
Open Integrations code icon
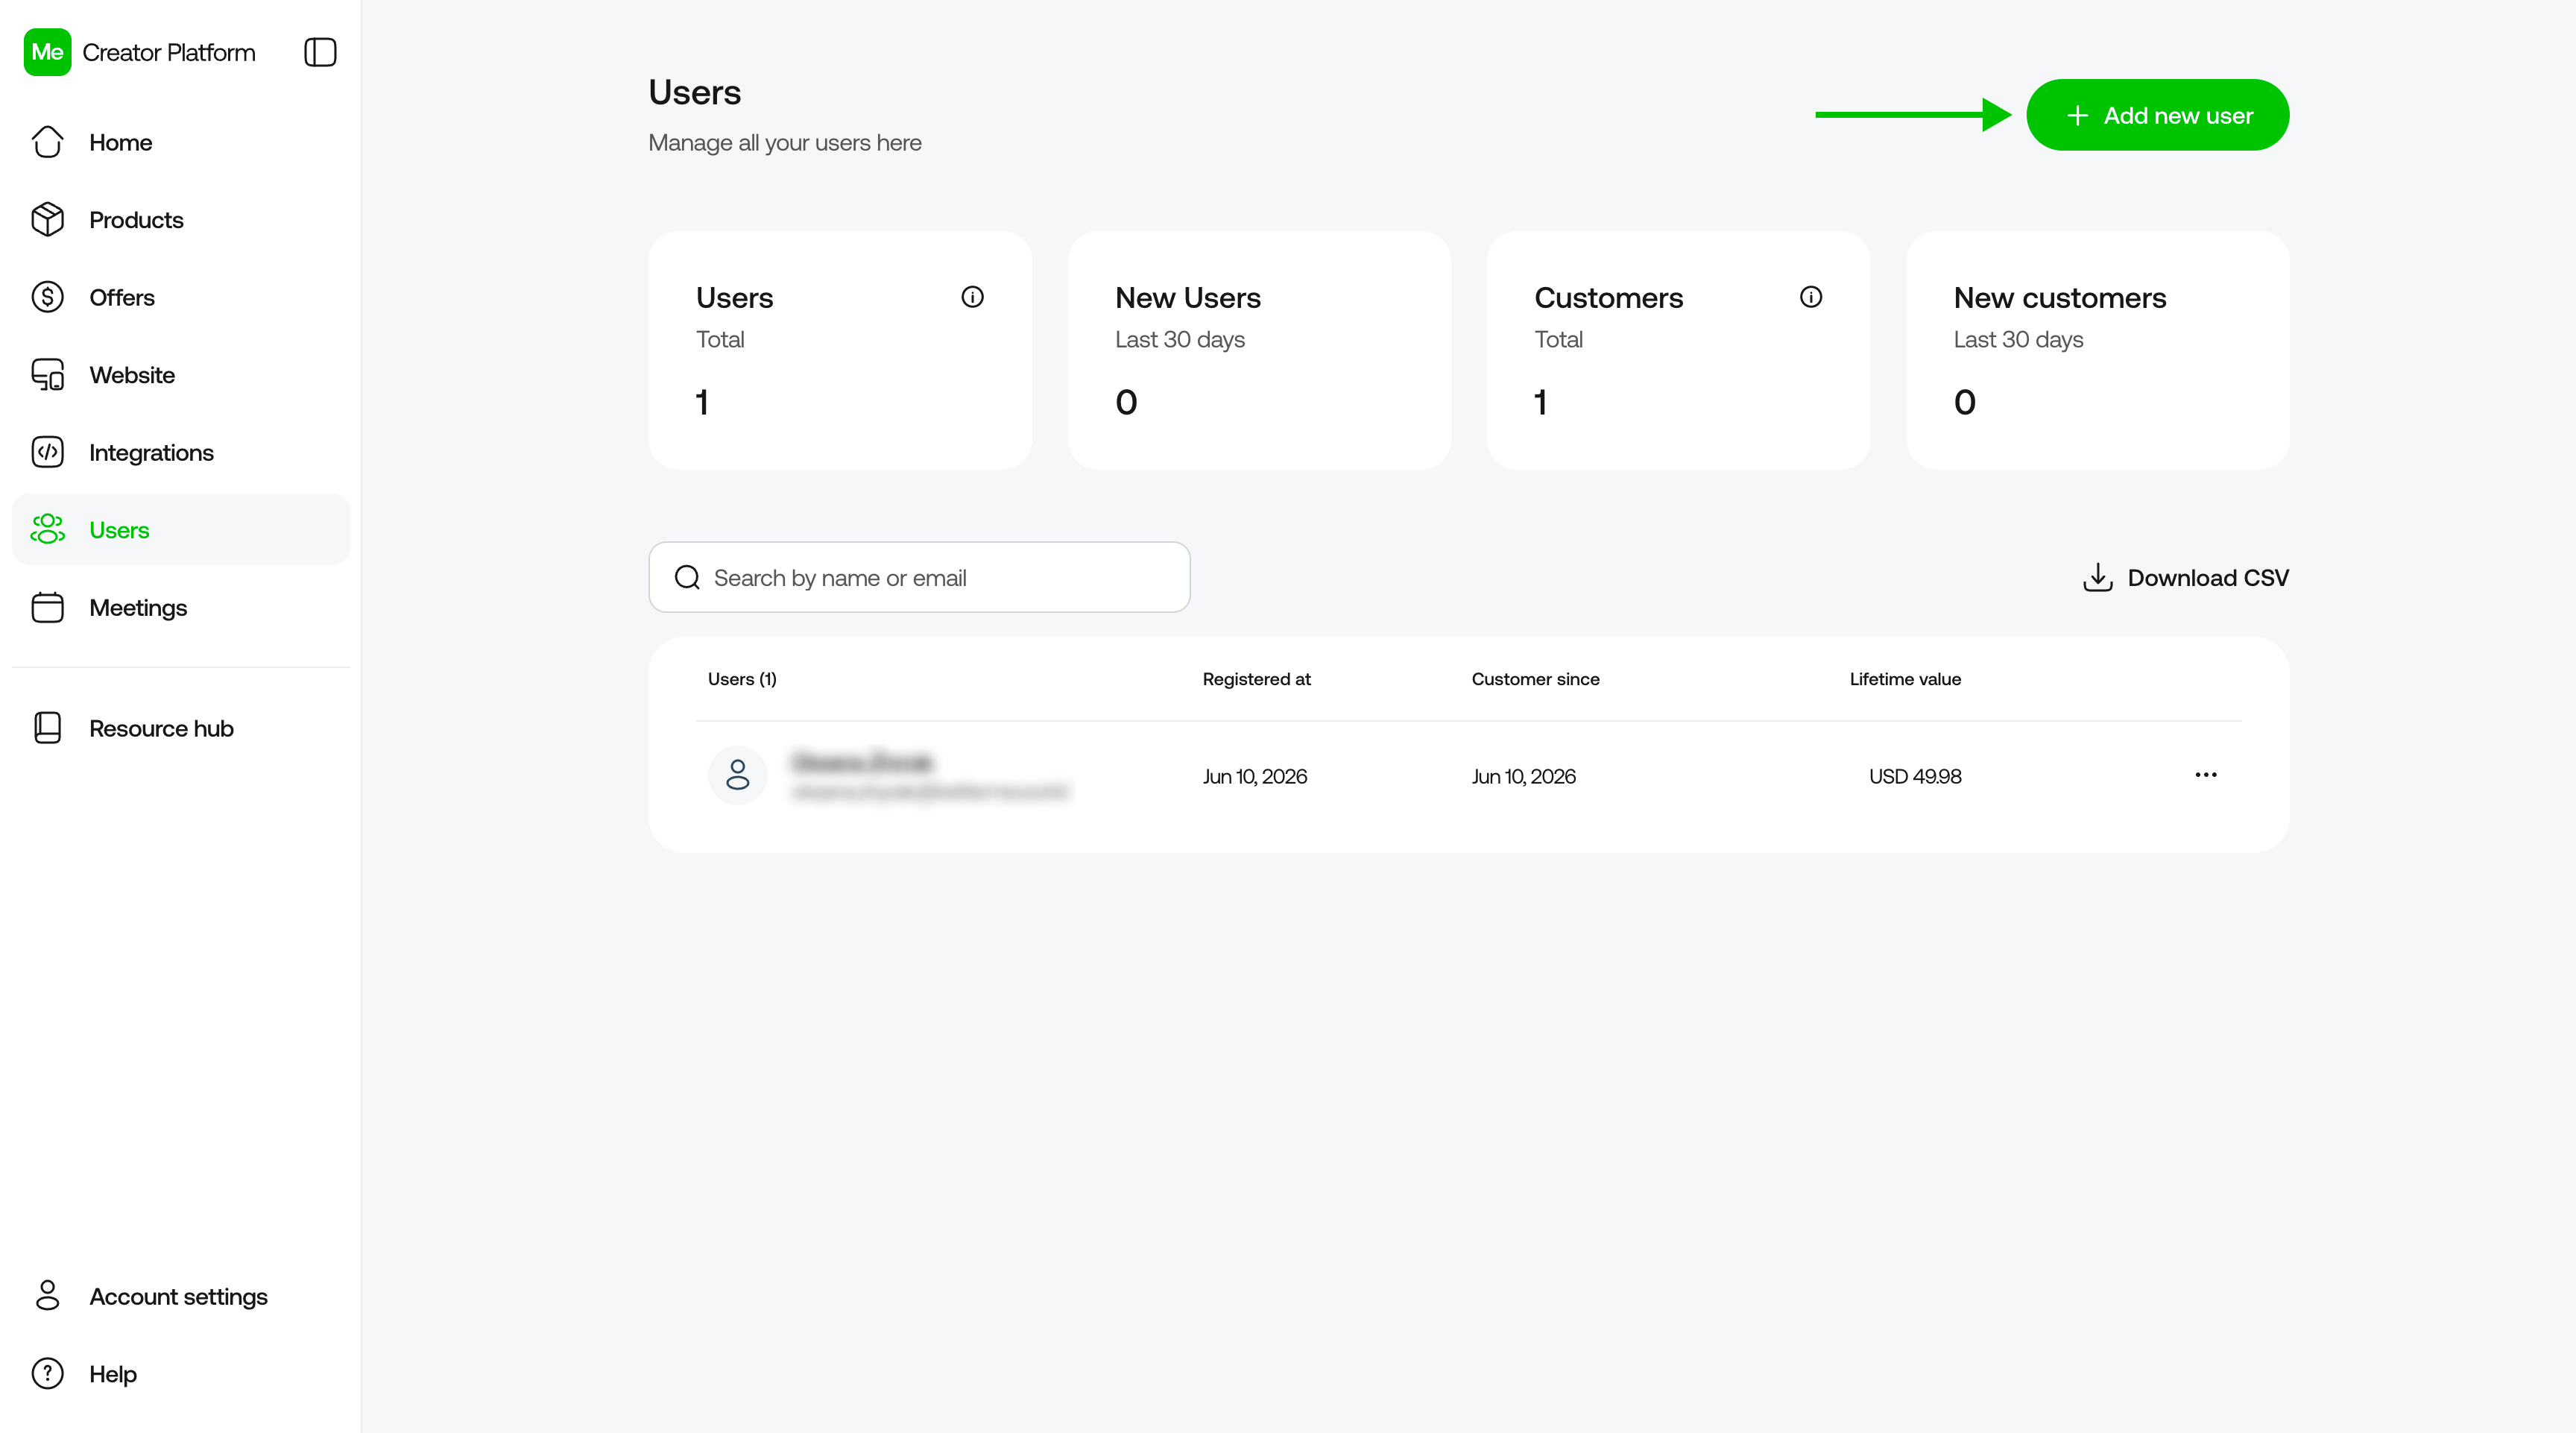pyautogui.click(x=47, y=452)
